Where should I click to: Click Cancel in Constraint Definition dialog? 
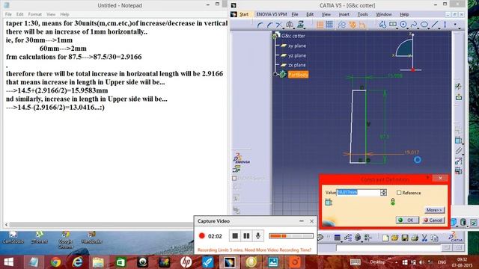pyautogui.click(x=433, y=220)
